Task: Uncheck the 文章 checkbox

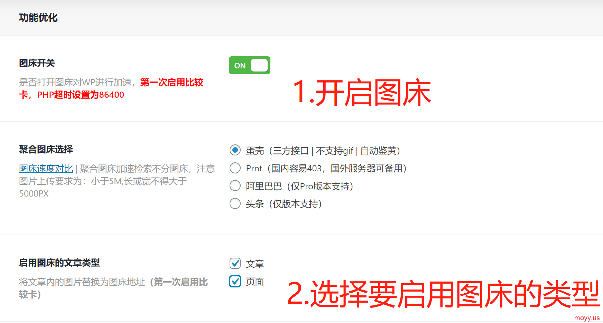Action: (235, 264)
